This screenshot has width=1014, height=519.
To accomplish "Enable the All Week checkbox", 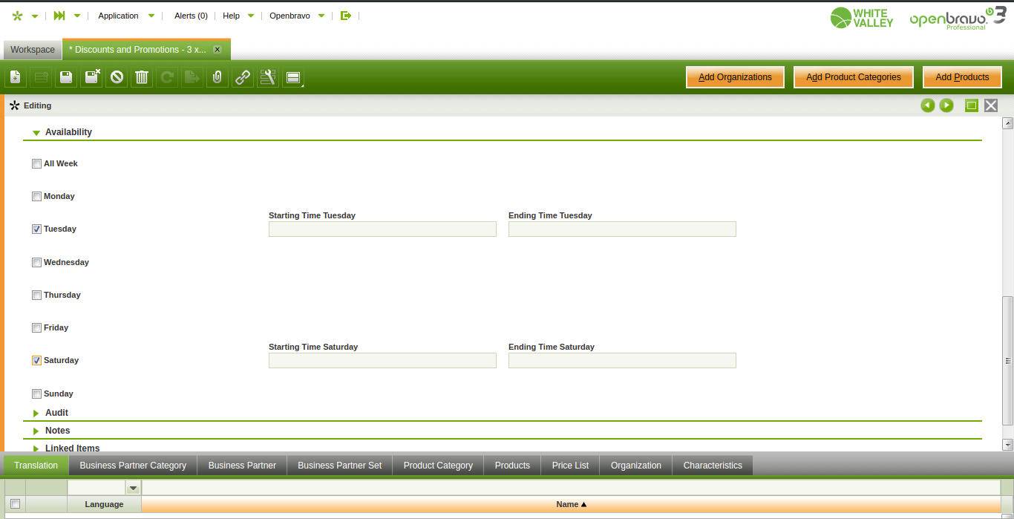I will 36,164.
